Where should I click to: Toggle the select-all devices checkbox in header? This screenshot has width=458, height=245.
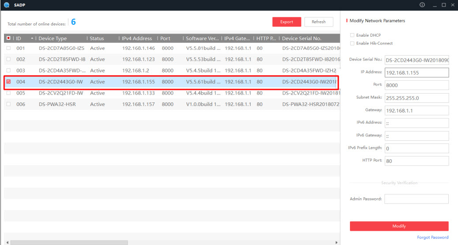point(8,38)
